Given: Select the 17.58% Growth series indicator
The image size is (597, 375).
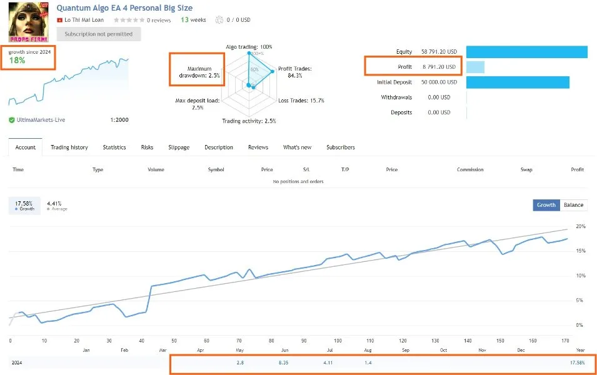Looking at the screenshot, I should [x=24, y=206].
